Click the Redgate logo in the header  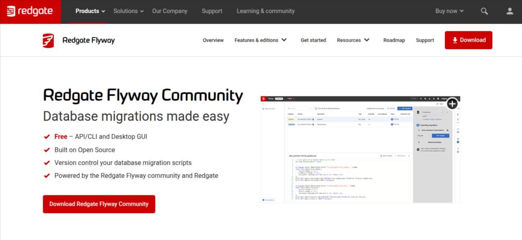click(x=30, y=11)
